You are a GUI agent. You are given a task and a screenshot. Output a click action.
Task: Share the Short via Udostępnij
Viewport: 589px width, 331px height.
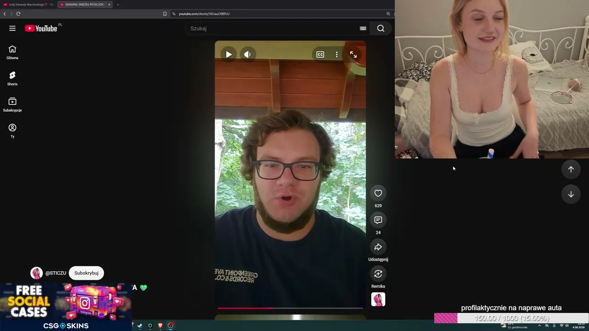(378, 247)
